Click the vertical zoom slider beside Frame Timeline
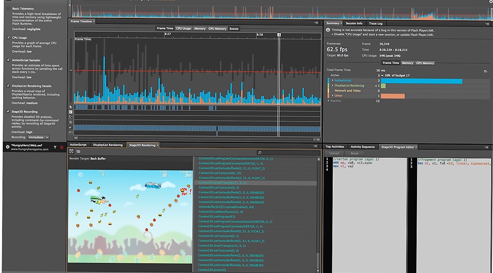493x273 pixels. (x=71, y=71)
